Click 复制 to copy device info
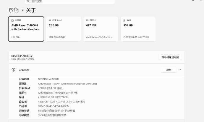This screenshot has width=204, height=122. (x=169, y=70)
